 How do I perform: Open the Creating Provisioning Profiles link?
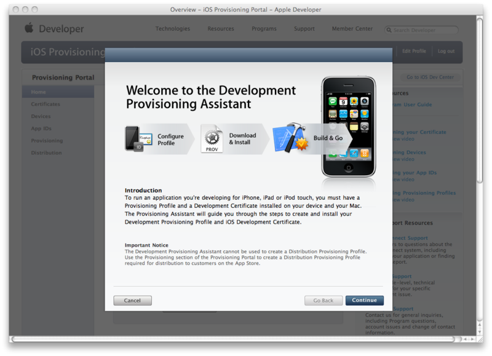[x=424, y=193]
